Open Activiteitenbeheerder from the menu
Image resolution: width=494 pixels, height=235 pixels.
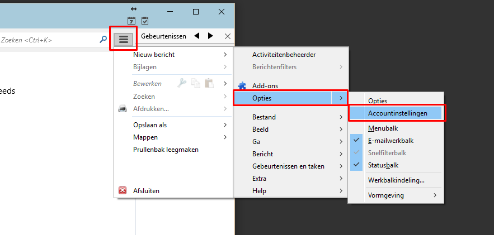point(284,55)
